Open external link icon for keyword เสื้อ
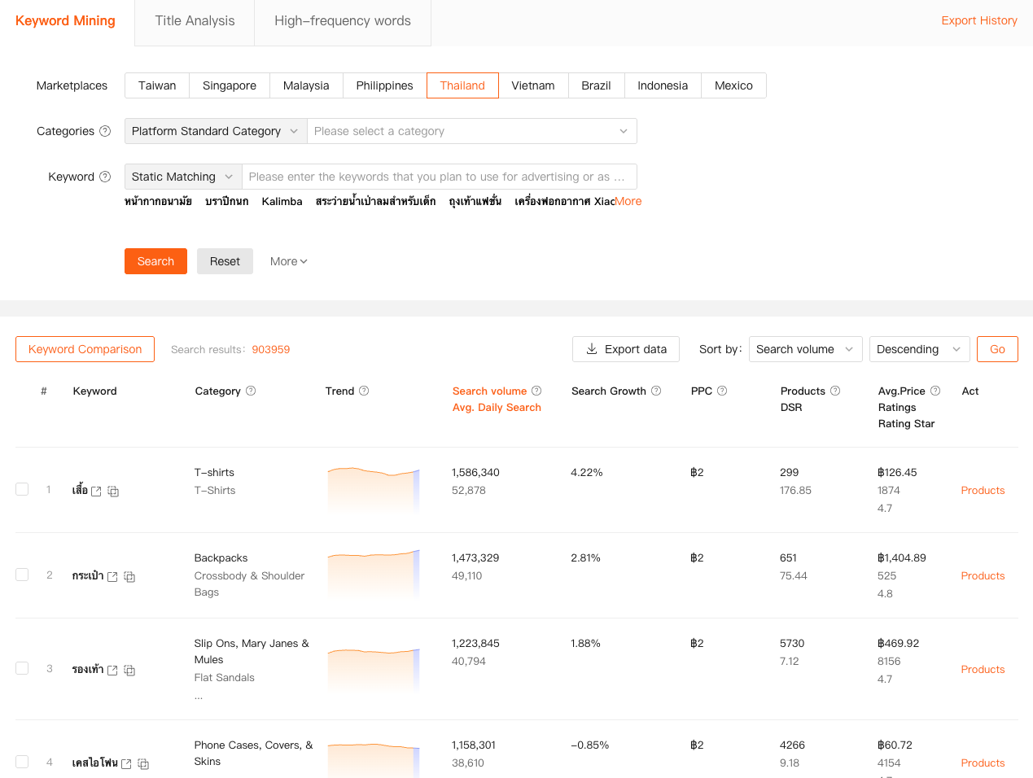This screenshot has width=1033, height=778. point(96,492)
